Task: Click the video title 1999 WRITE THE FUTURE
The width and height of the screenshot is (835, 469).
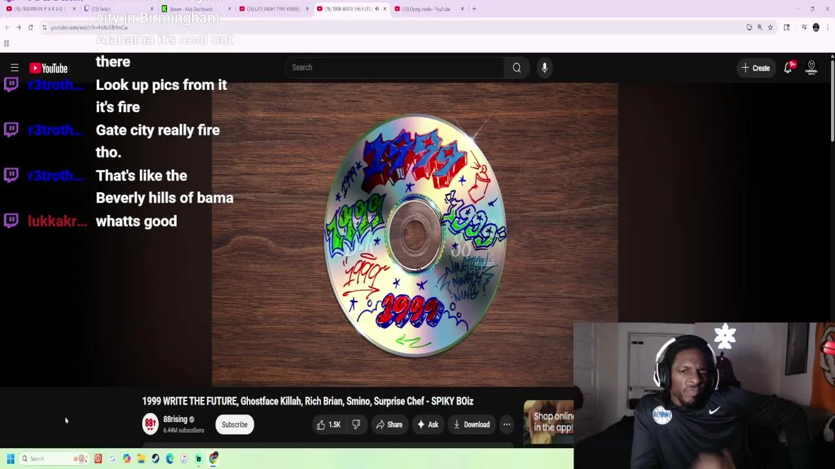Action: (x=308, y=401)
